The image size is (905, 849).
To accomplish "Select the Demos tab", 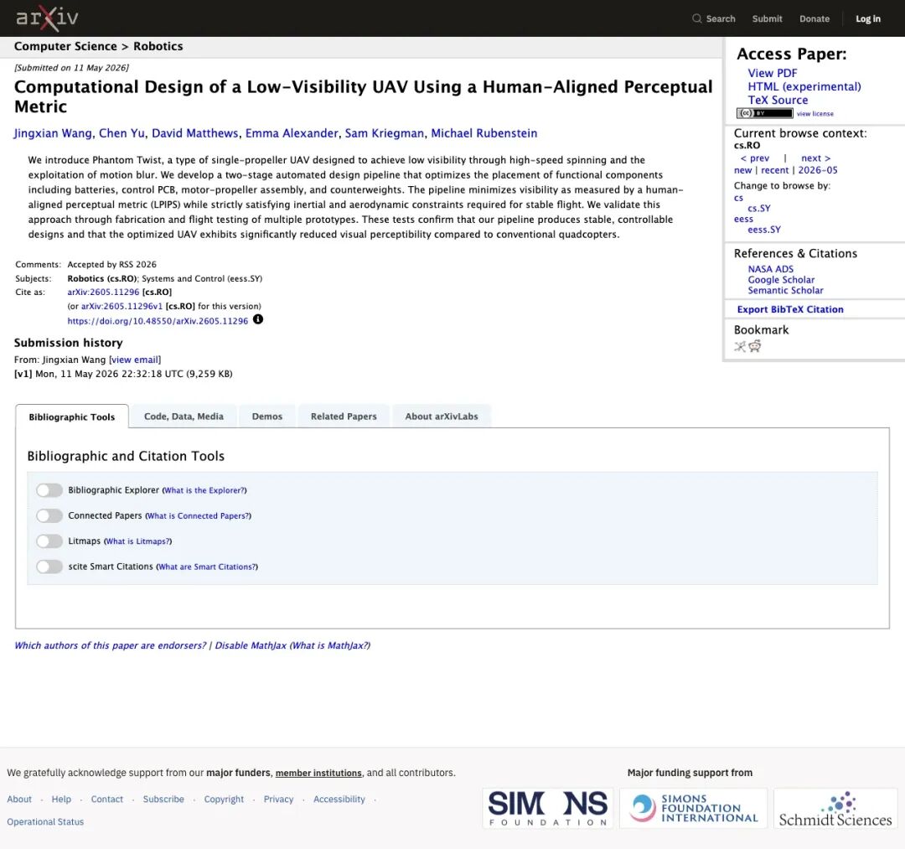I will pos(266,417).
